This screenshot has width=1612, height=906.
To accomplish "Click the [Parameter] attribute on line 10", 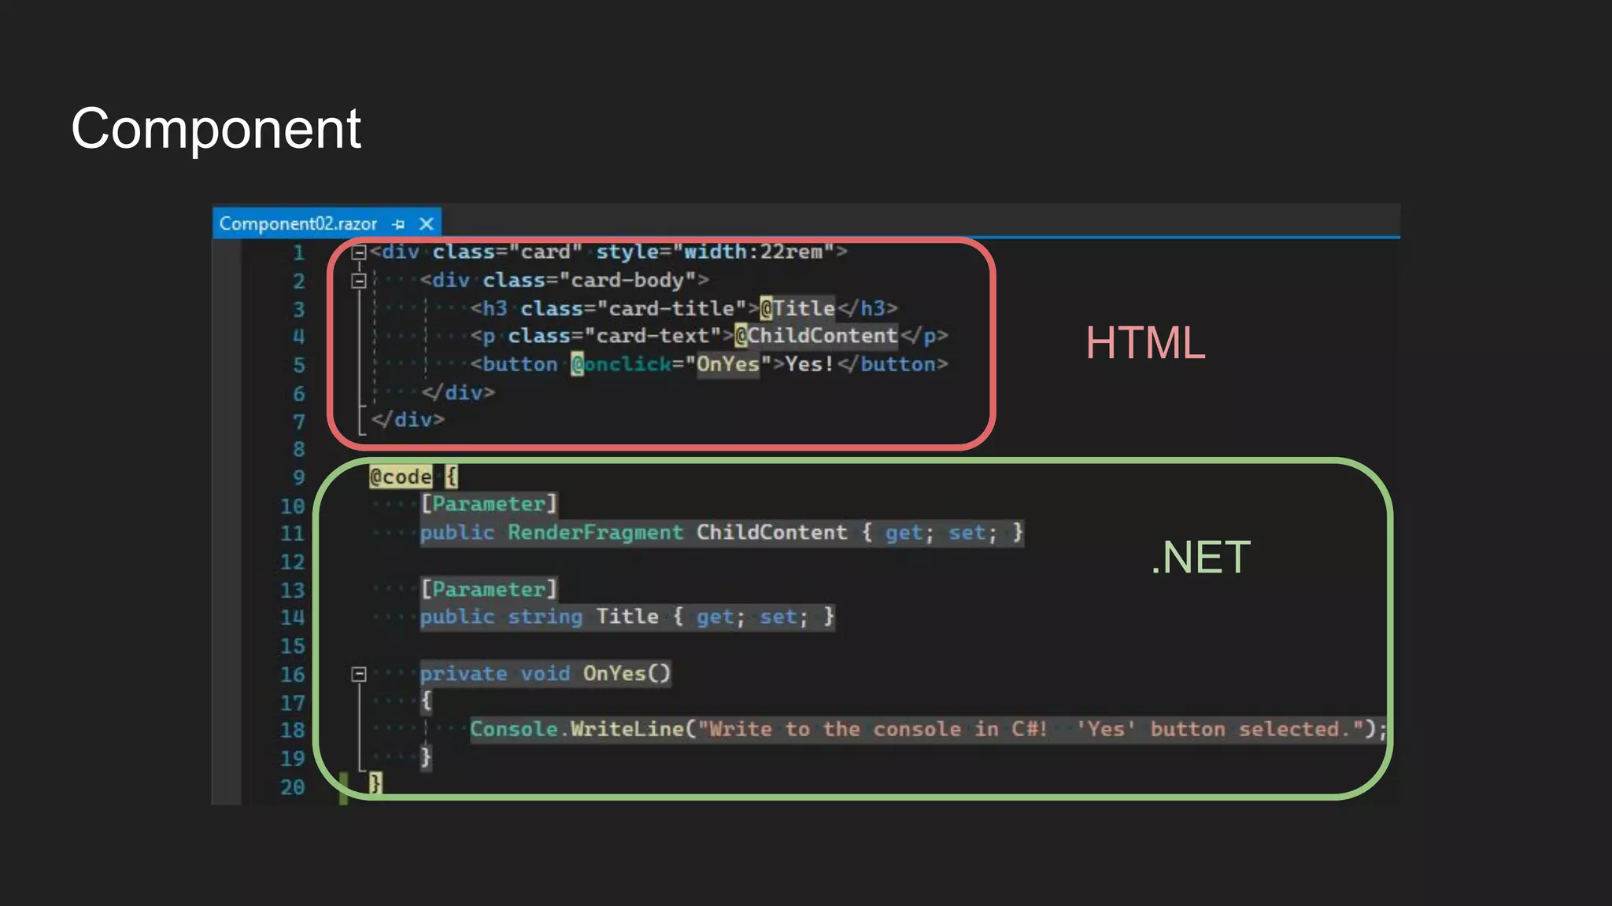I will coord(489,504).
